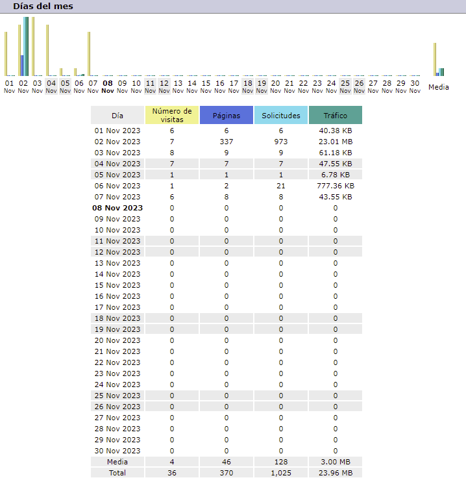Click the '03 Nov 2023' table row date
466x480 pixels.
tap(117, 153)
